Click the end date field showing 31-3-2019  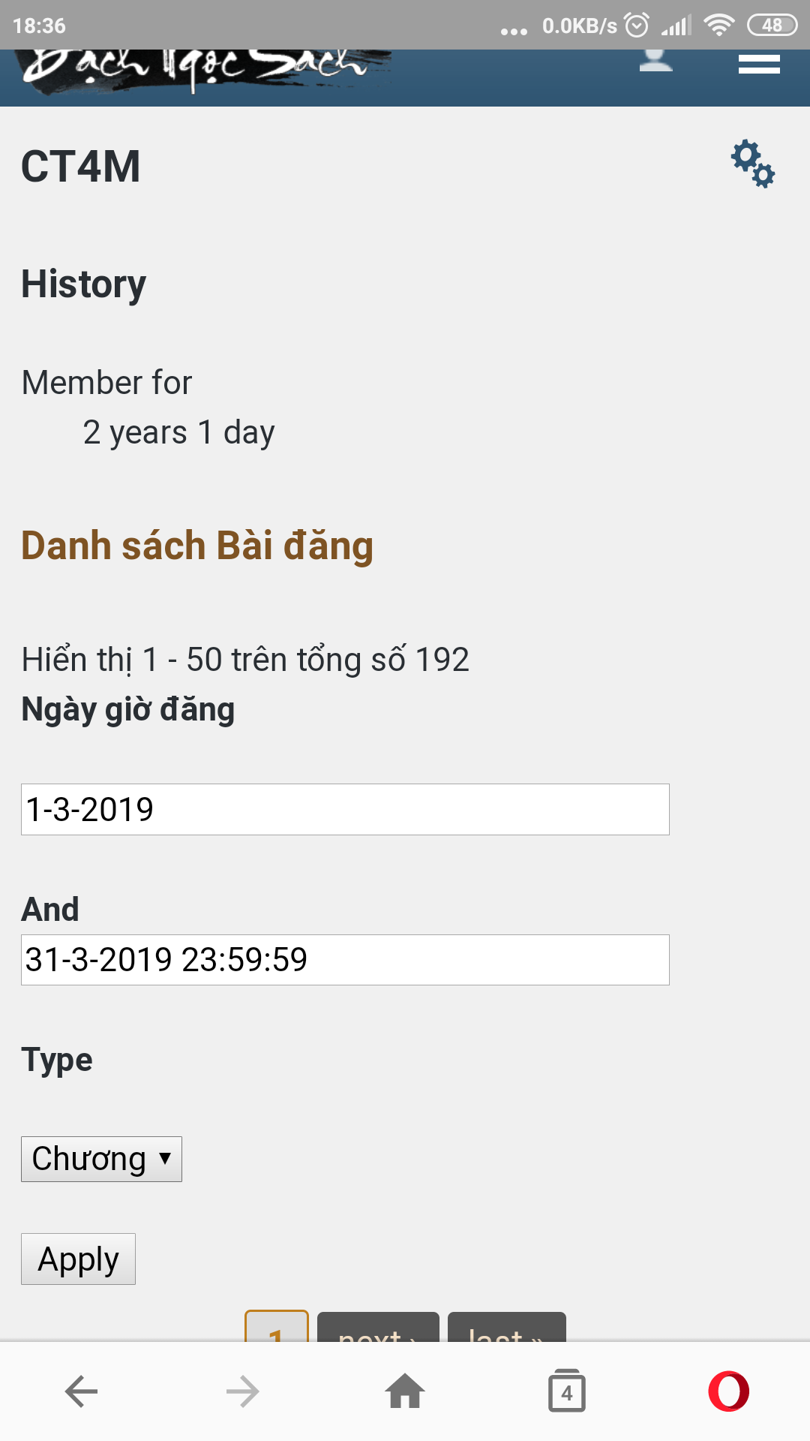point(344,958)
